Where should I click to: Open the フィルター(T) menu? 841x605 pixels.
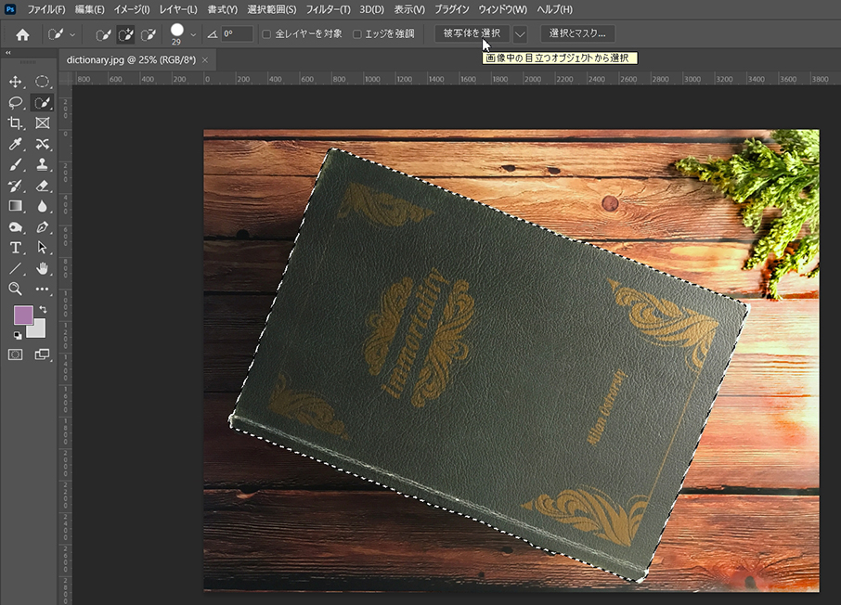tap(329, 9)
